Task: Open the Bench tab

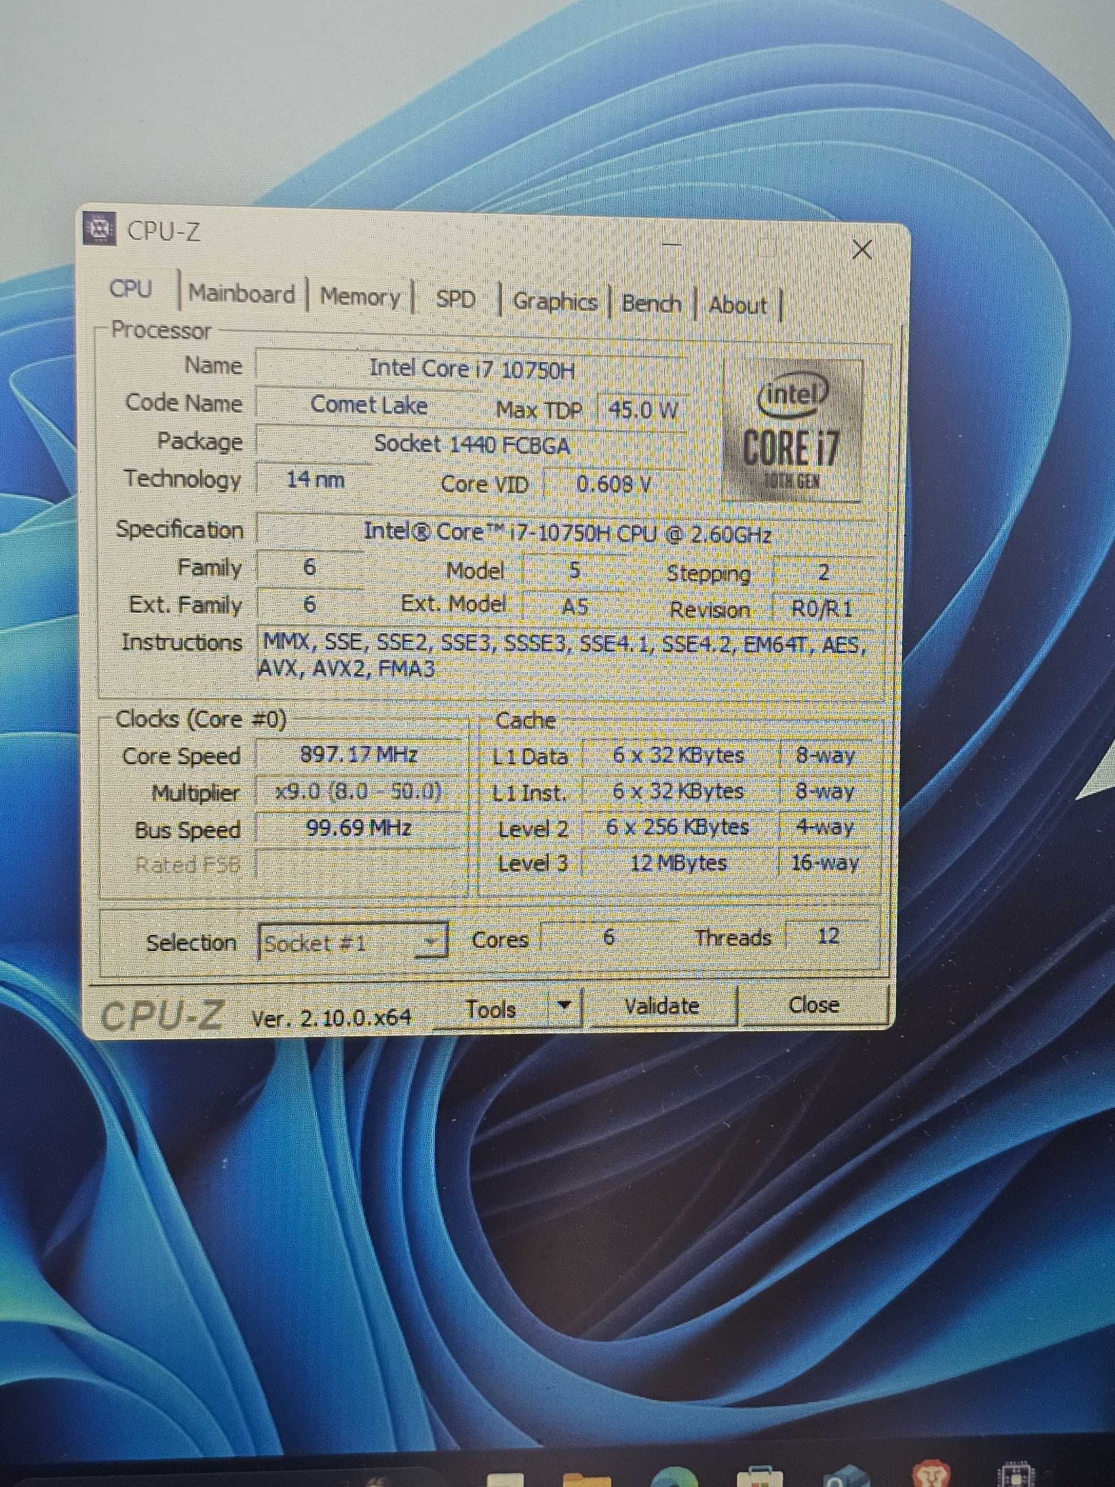Action: (x=651, y=304)
